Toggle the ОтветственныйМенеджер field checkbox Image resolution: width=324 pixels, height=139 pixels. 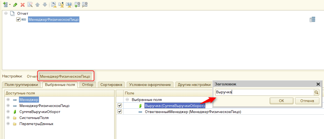click(x=120, y=112)
